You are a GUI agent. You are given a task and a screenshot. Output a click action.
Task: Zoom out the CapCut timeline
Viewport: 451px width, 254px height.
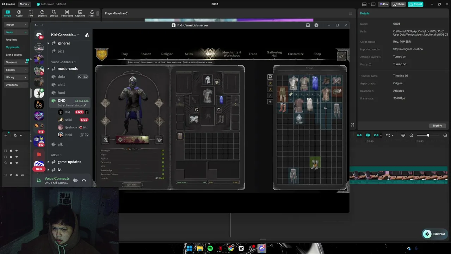tap(411, 135)
